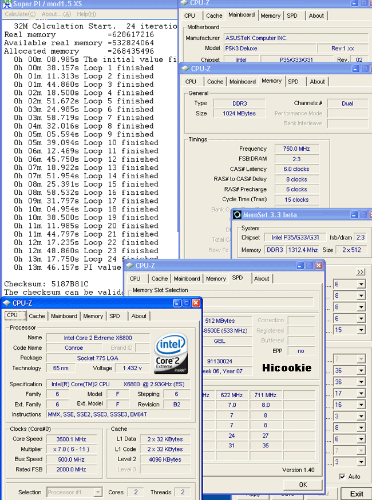The image size is (372, 500).
Task: Open About tab in front CPU-Z window
Action: [139, 316]
